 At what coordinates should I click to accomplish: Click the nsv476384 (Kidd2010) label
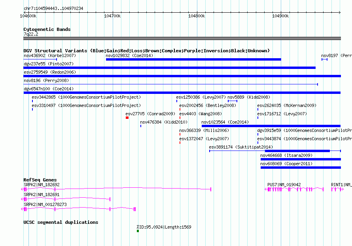tap(164, 122)
